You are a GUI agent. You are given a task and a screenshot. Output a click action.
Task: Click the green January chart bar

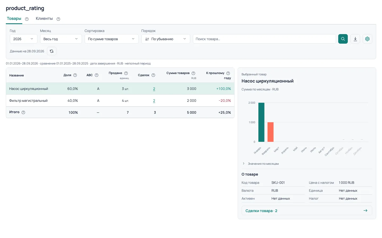261,122
